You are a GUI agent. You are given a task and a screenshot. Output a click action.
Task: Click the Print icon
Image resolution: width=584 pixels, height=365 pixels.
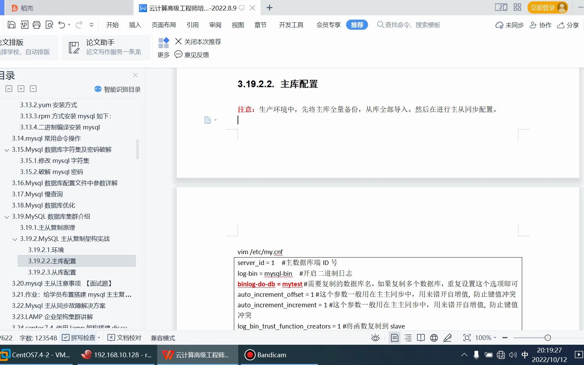pyautogui.click(x=36, y=25)
